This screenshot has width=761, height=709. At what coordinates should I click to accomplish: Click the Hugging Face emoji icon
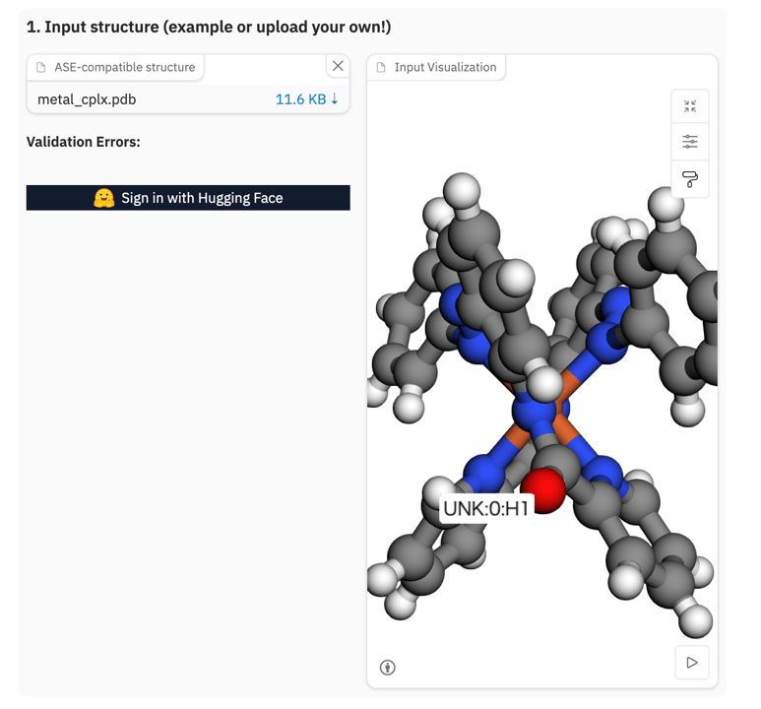point(103,198)
